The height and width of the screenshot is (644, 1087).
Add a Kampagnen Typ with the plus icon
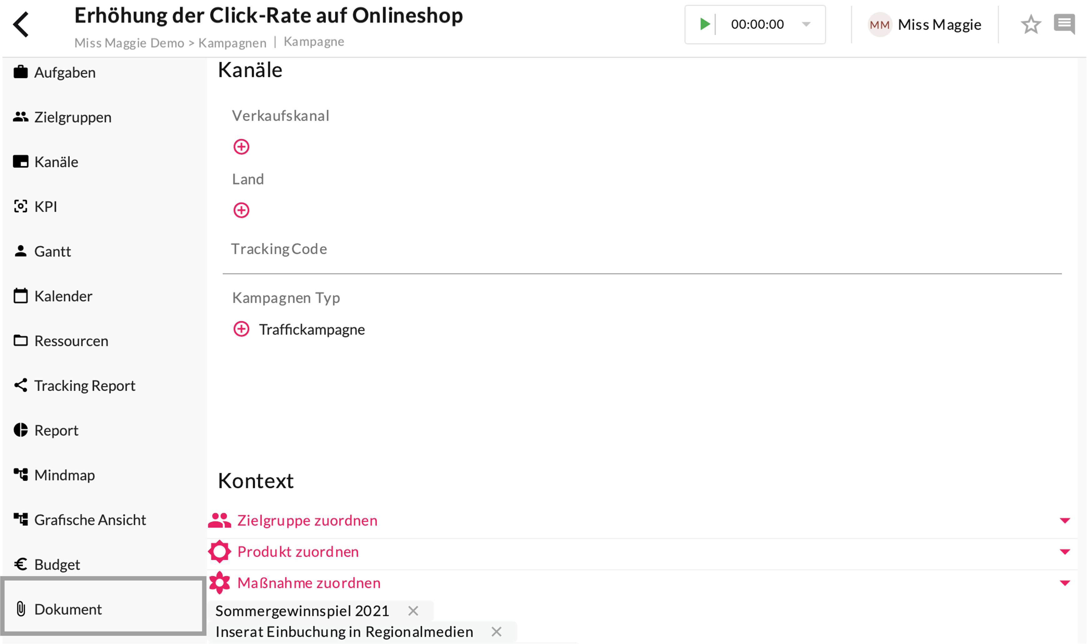(242, 329)
